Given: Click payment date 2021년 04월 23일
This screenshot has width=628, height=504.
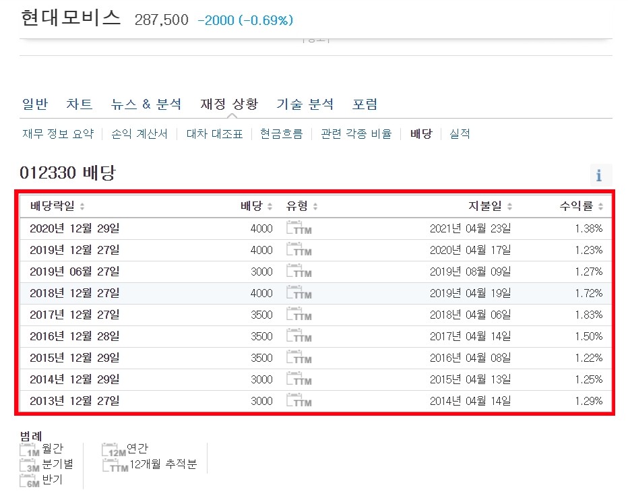Looking at the screenshot, I should (x=470, y=228).
